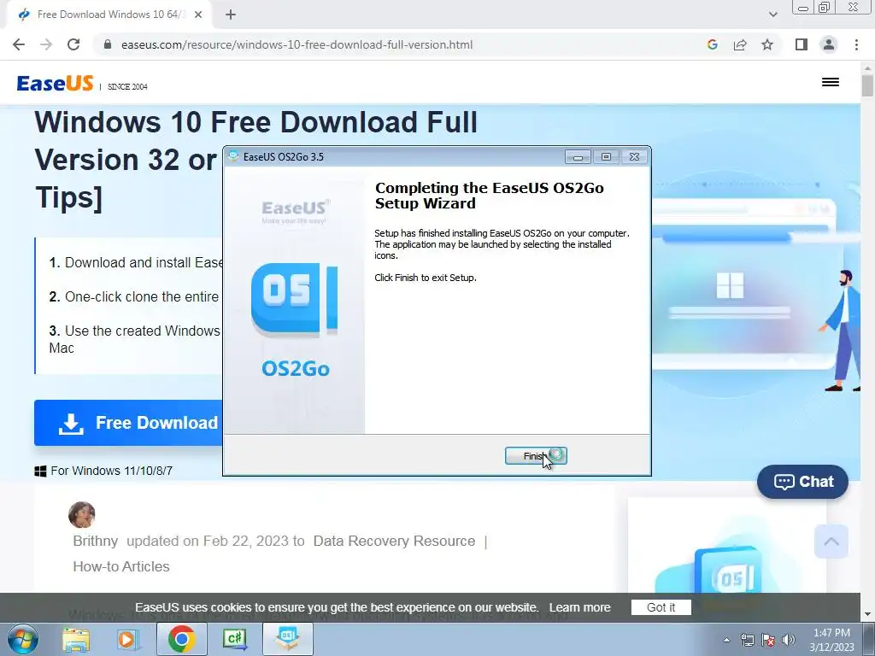The height and width of the screenshot is (656, 875).
Task: Click the author name Brithny
Action: [96, 541]
